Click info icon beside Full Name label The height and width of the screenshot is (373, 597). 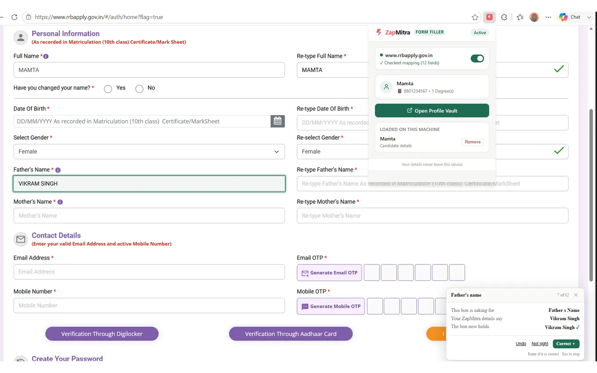(46, 56)
